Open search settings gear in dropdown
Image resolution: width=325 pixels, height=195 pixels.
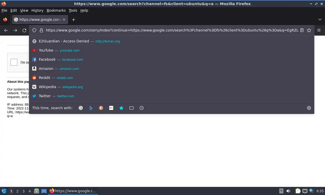coord(309,108)
